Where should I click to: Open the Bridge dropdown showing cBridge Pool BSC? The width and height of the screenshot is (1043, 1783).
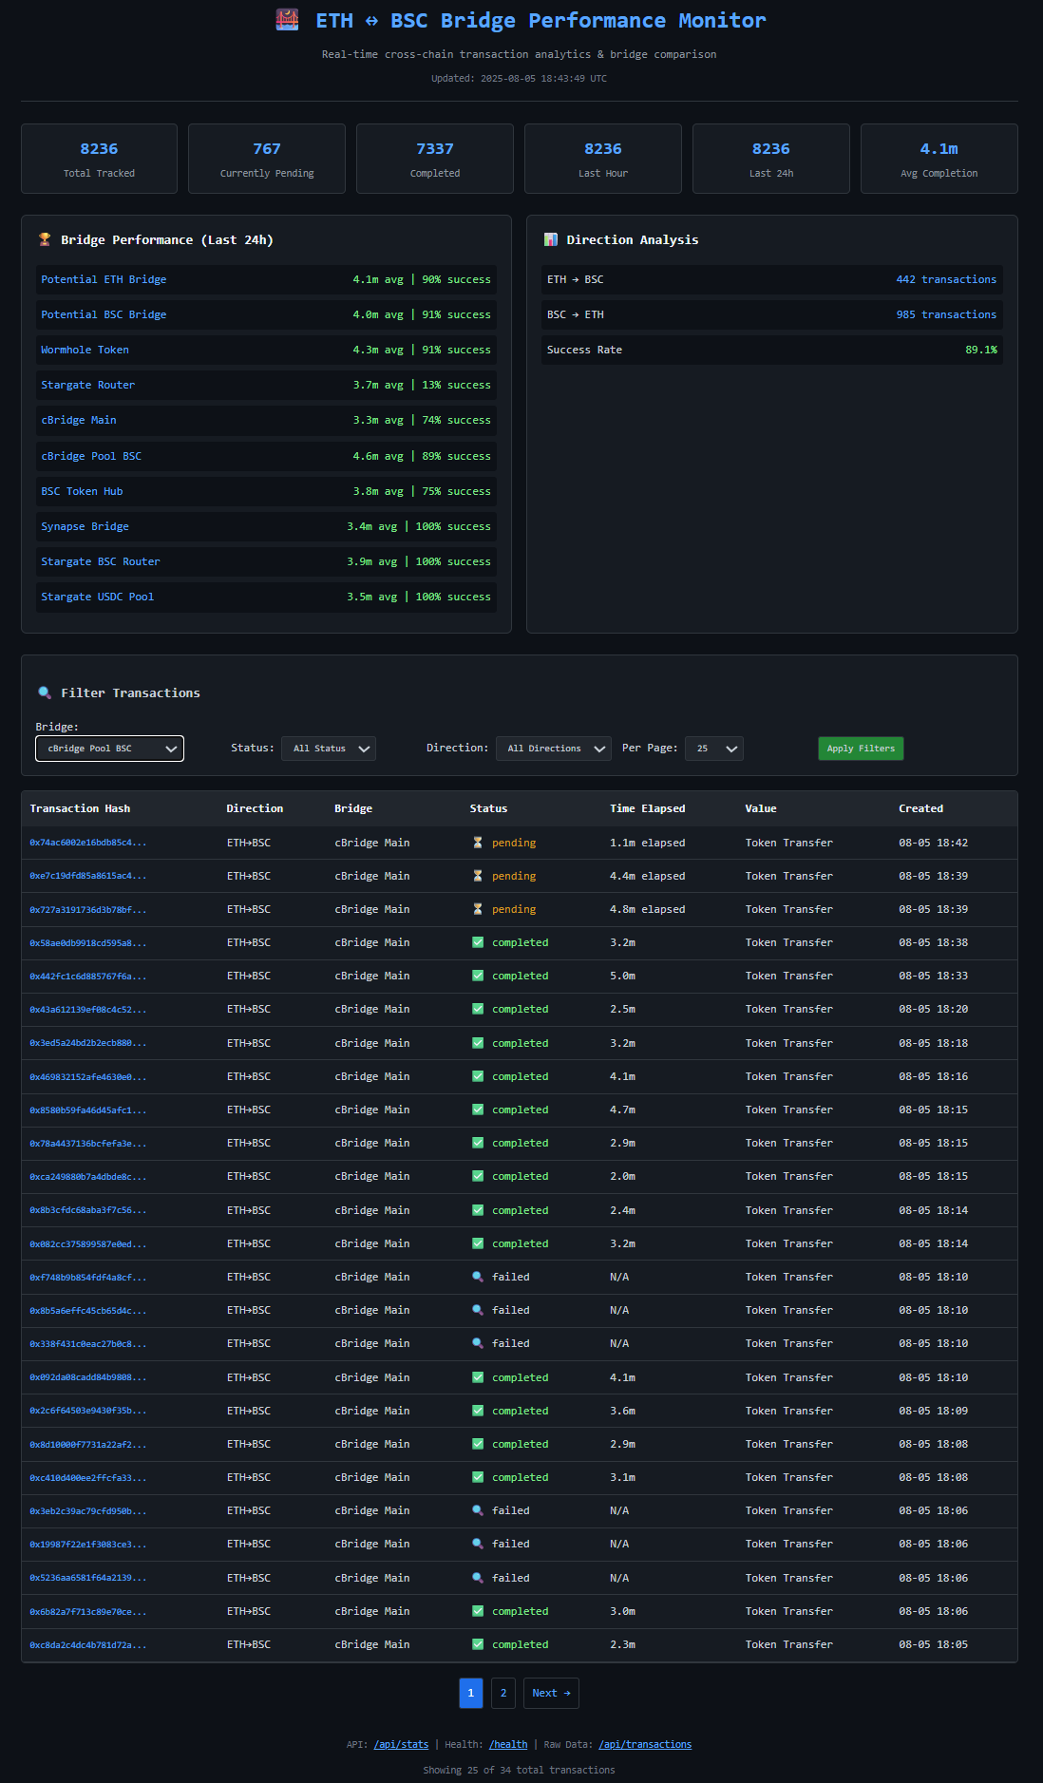tap(109, 749)
